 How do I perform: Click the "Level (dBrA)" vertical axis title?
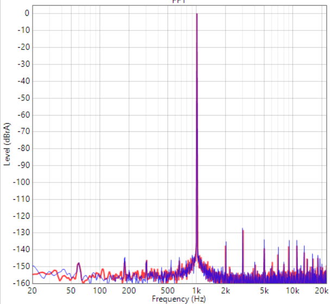[x=7, y=144]
